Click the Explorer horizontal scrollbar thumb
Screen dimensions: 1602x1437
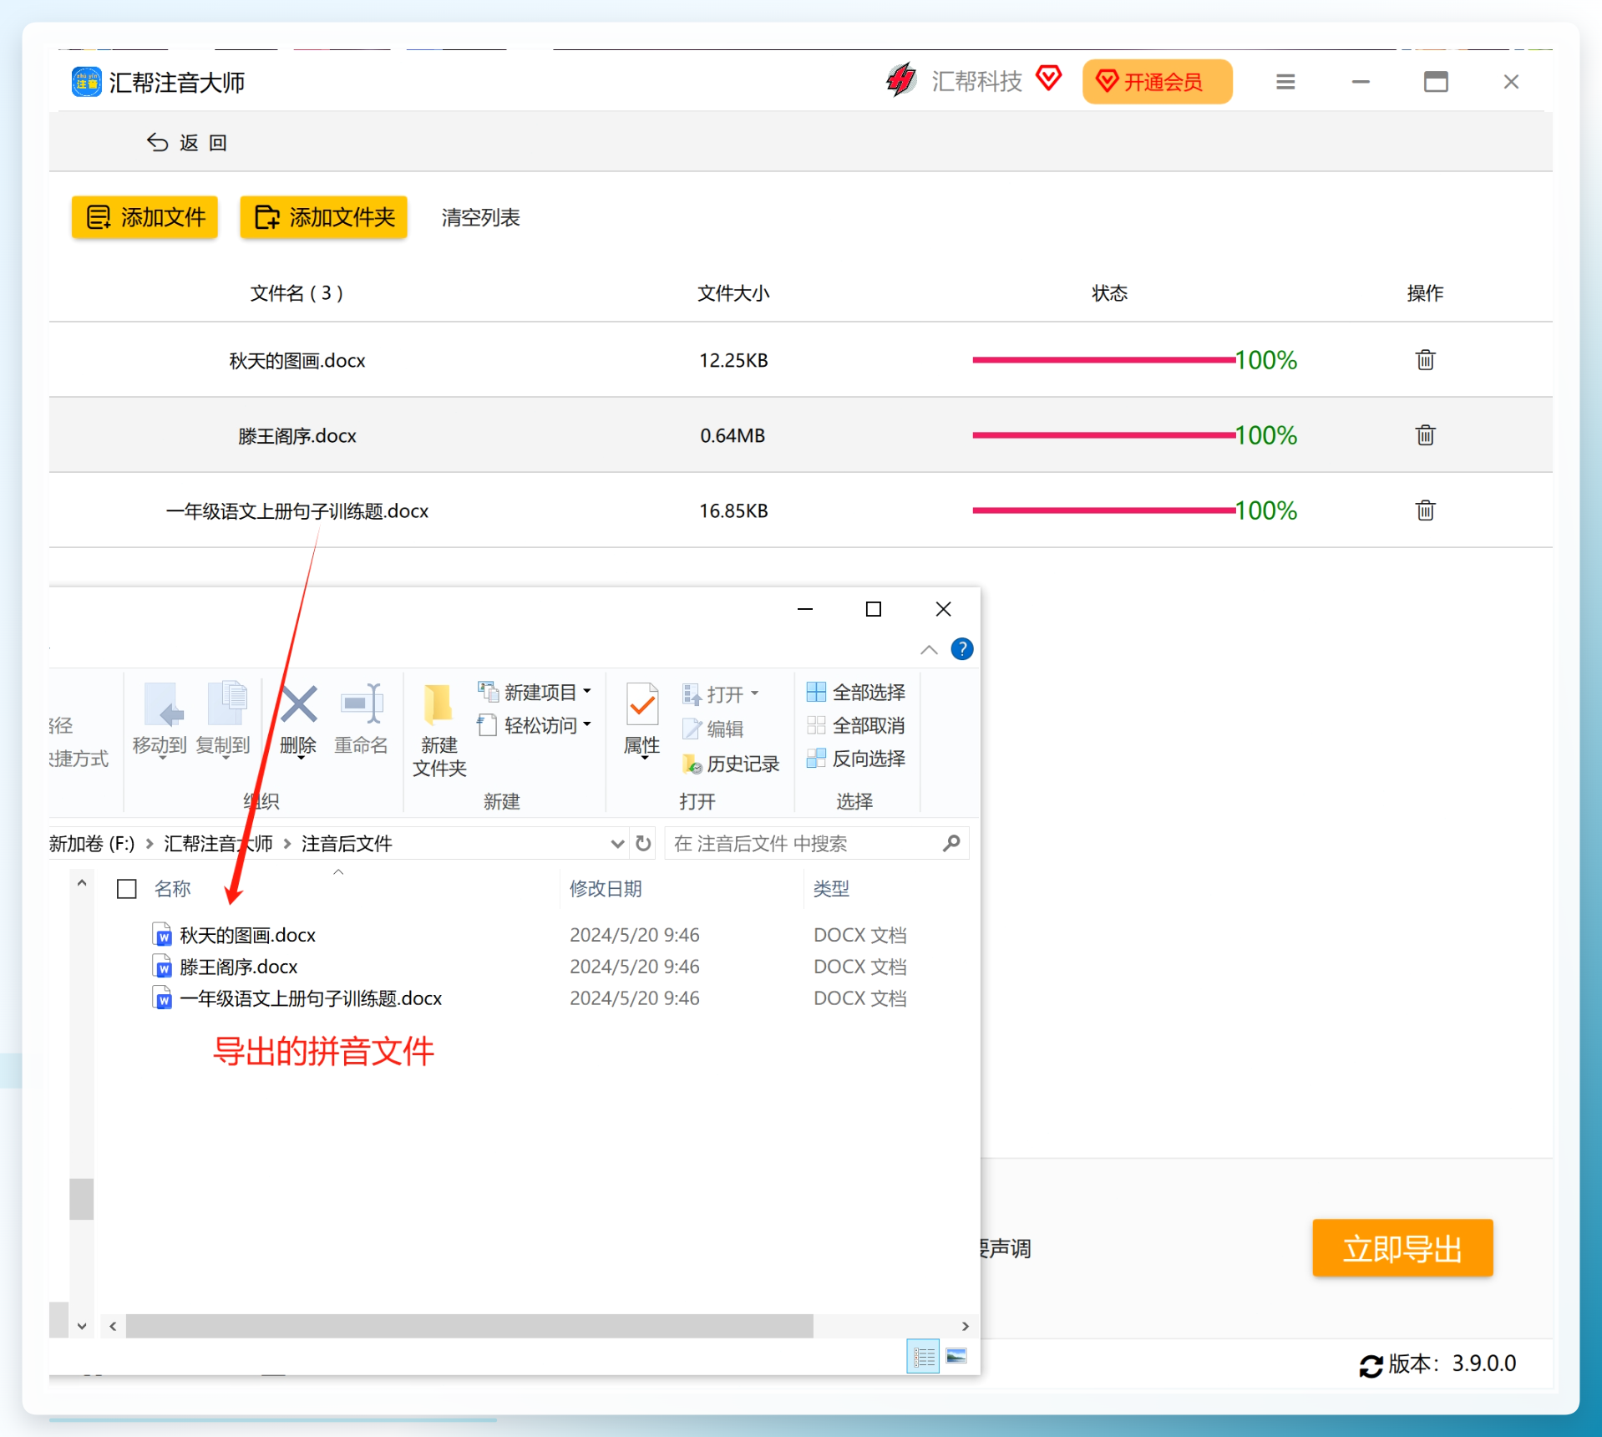pyautogui.click(x=469, y=1326)
